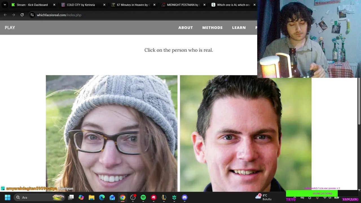
Task: Switch to Stream - Kick Dashboard tab
Action: 33,5
